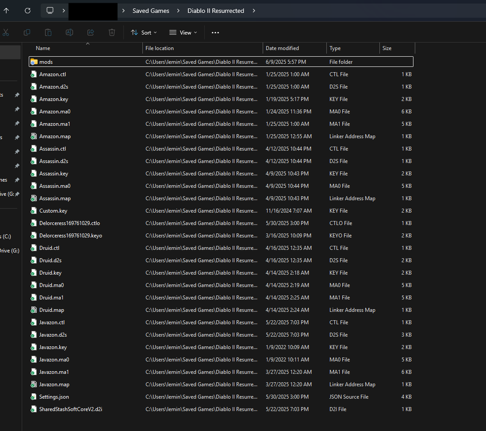This screenshot has height=431, width=486.
Task: Click the Settings.json file icon
Action: click(34, 397)
